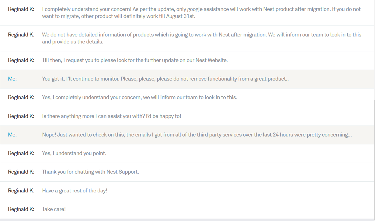This screenshot has width=375, height=221.
Task: Select 'Have a great rest of the day!' message
Action: 75,191
